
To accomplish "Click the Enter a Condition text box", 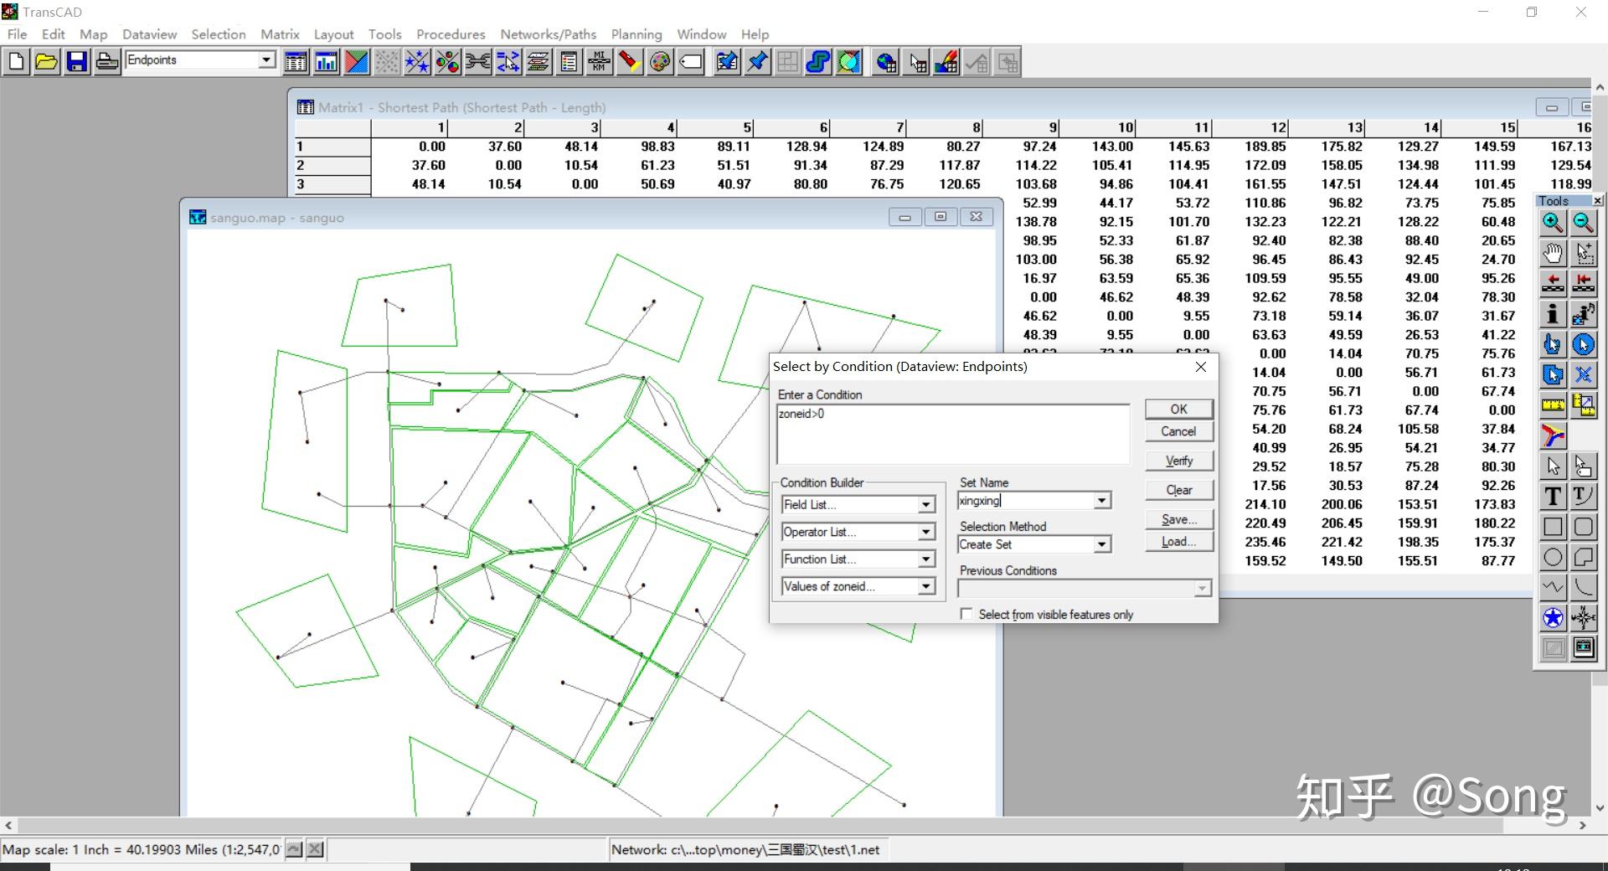I will click(952, 434).
